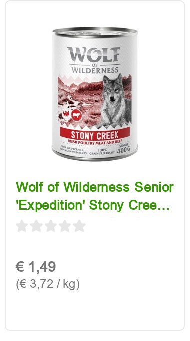Viewport: 190px width, 341px height.
Task: Click the € 1,49 price
Action: pos(36,267)
